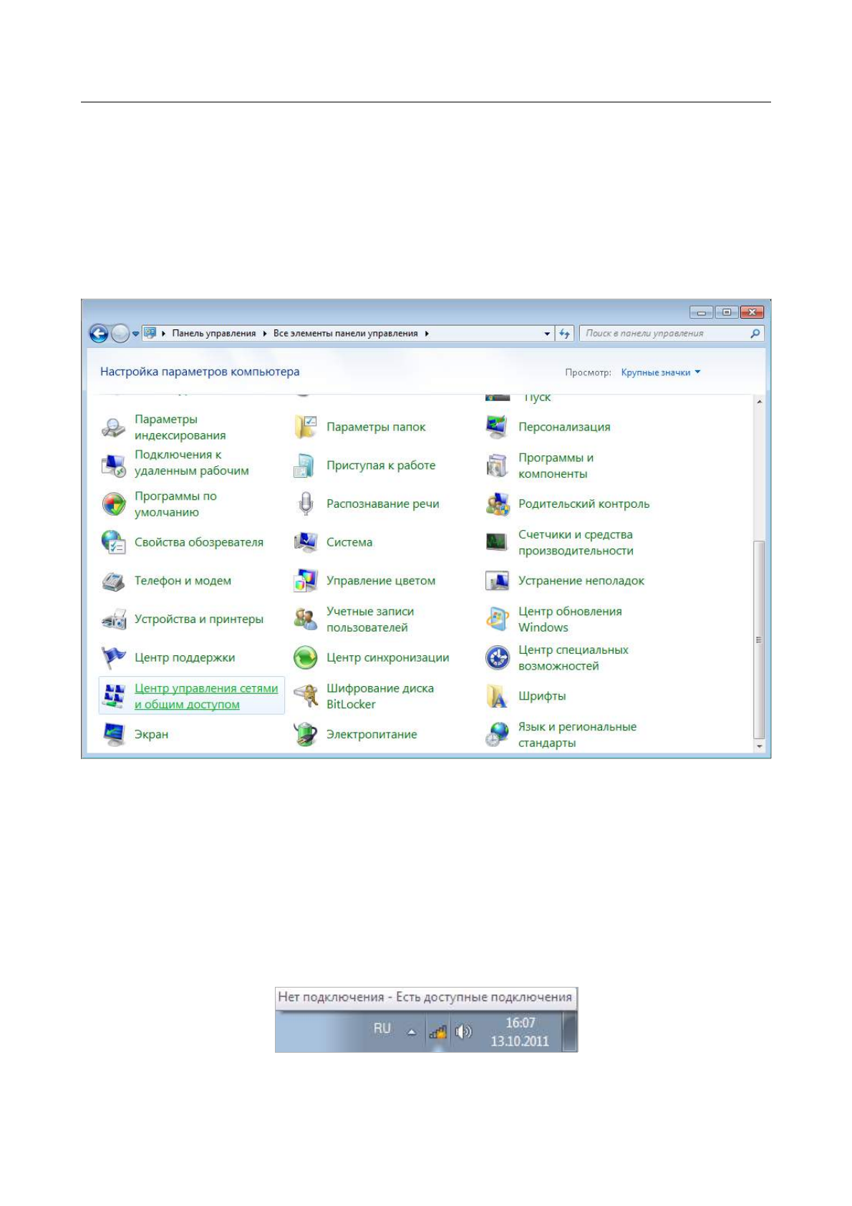The height and width of the screenshot is (1206, 852).
Task: Select 'Все элементы панели управления' breadcrumb
Action: 345,334
